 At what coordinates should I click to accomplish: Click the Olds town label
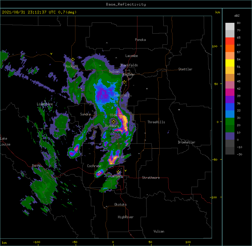coord(113,115)
